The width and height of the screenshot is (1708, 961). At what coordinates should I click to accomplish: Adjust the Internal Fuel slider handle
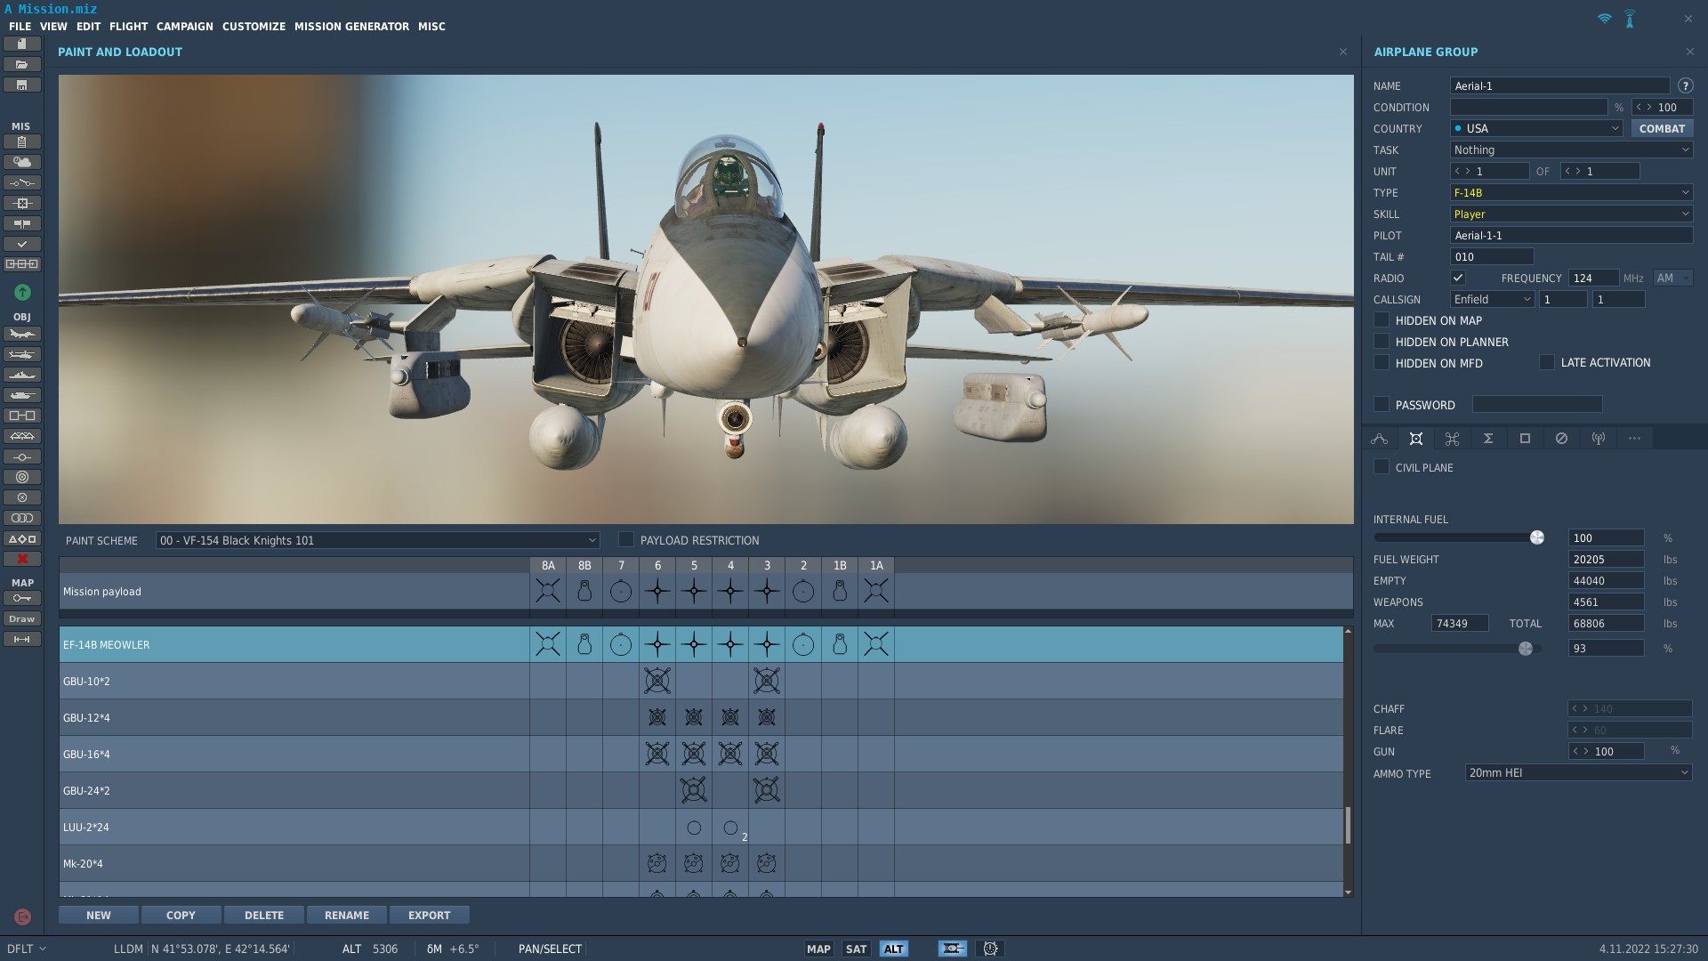pos(1537,537)
